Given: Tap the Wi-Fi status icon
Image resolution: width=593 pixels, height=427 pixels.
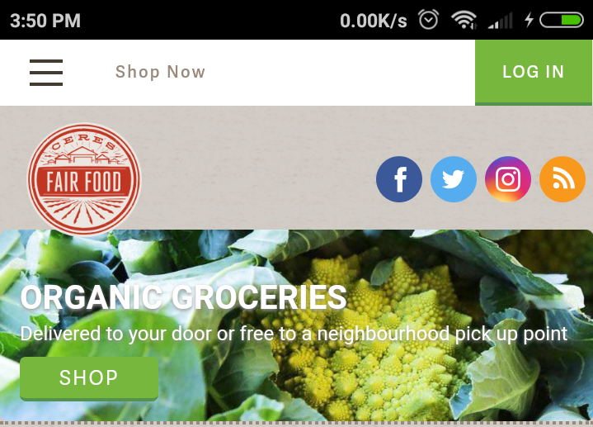Looking at the screenshot, I should pyautogui.click(x=464, y=20).
